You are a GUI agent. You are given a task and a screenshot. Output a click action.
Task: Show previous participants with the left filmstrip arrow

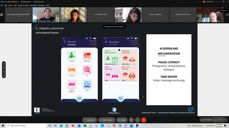[x=2, y=15]
